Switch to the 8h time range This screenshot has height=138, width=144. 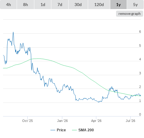[x=26, y=5]
